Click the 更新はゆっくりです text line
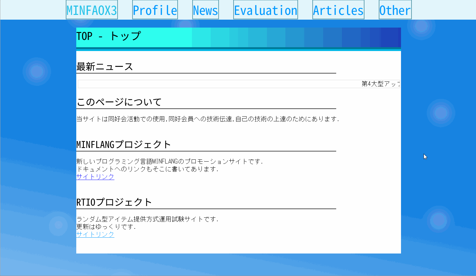This screenshot has width=476, height=276. (106, 227)
